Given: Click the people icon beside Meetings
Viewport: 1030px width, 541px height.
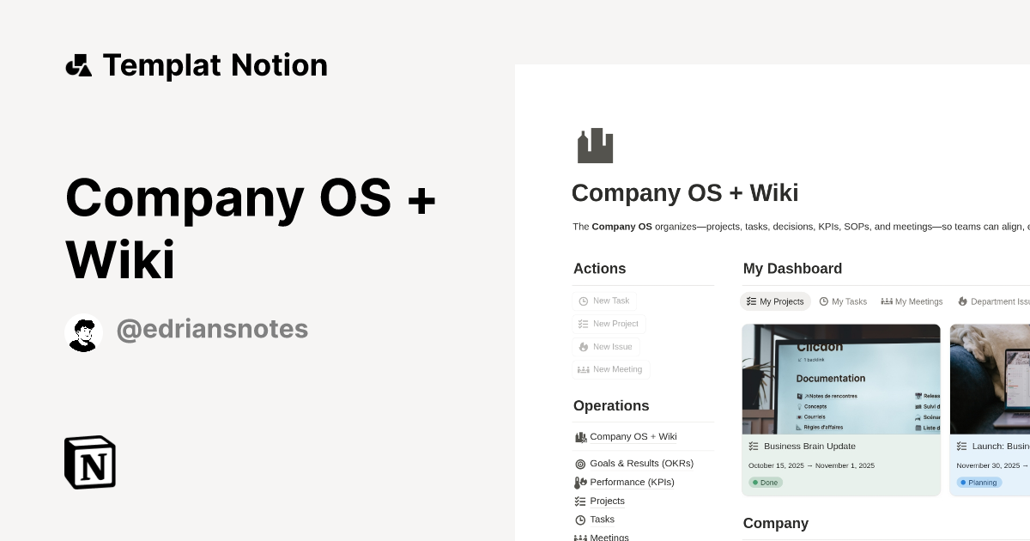Looking at the screenshot, I should (580, 537).
